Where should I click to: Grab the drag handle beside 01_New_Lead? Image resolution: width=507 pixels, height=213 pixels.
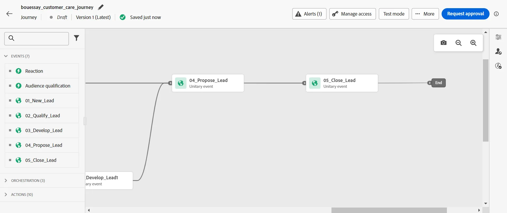(x=10, y=100)
